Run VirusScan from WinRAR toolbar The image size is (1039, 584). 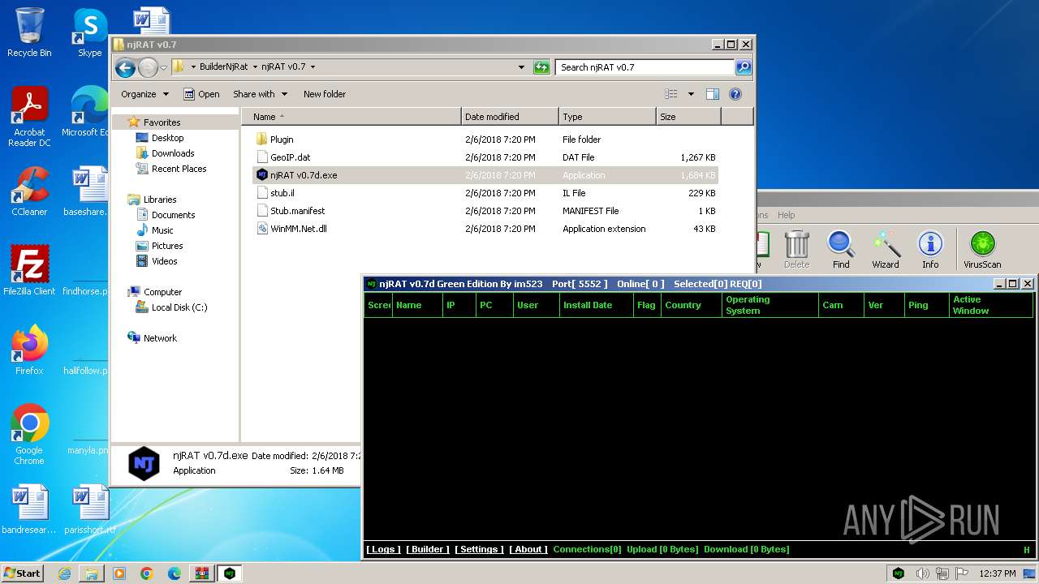click(x=982, y=250)
